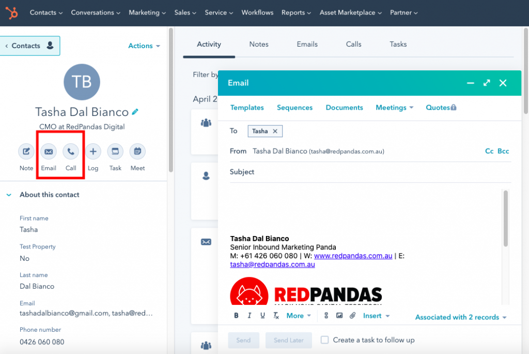Switch to the Notes tab
Image resolution: width=529 pixels, height=354 pixels.
tap(259, 44)
